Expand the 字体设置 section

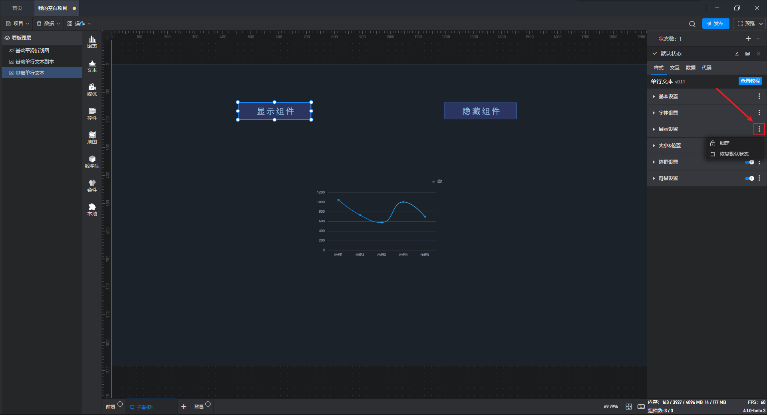tap(654, 113)
